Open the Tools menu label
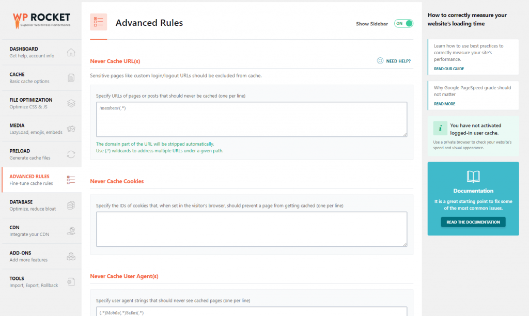529x316 pixels. click(x=17, y=279)
